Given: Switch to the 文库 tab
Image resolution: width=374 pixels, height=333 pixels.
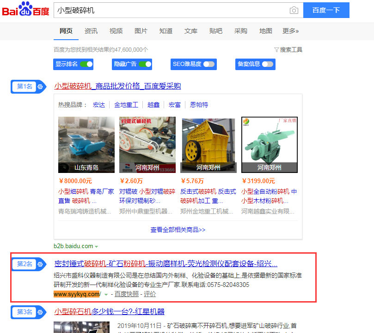Looking at the screenshot, I should click(191, 31).
